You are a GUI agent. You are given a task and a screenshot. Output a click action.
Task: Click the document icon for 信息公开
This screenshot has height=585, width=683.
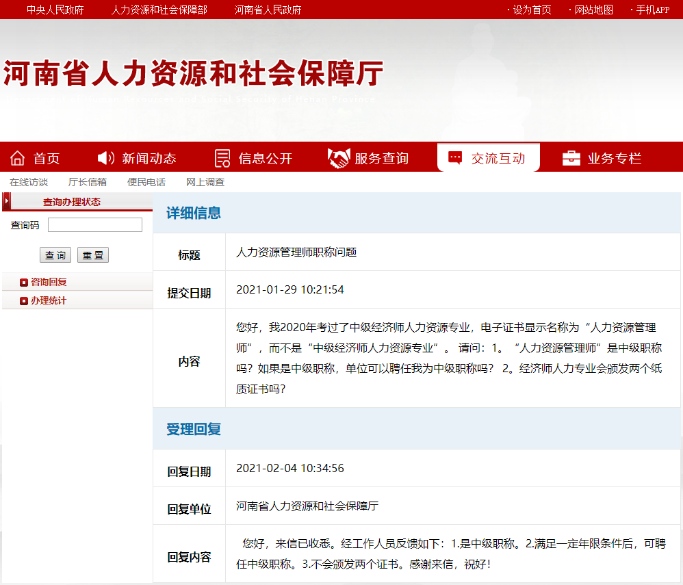pos(222,158)
